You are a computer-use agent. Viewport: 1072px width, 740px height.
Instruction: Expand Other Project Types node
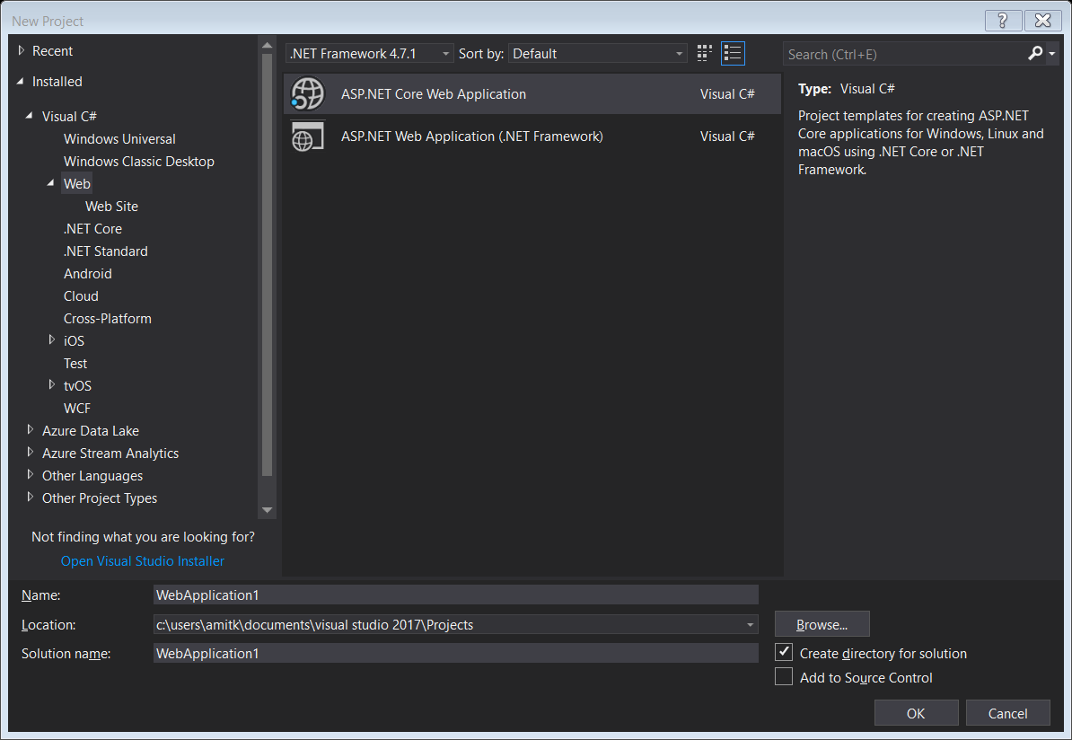tap(31, 498)
